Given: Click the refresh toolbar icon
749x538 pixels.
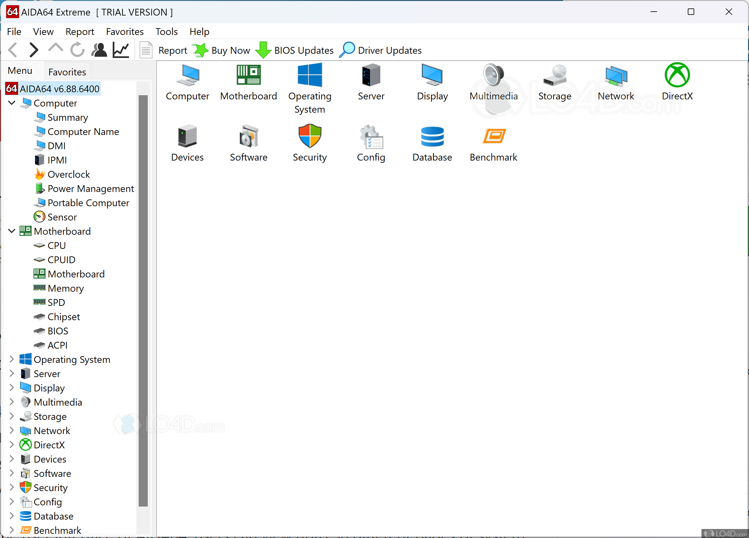Looking at the screenshot, I should click(77, 50).
